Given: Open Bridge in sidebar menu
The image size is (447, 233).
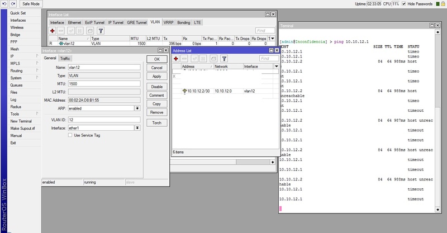Looking at the screenshot, I should [x=15, y=35].
